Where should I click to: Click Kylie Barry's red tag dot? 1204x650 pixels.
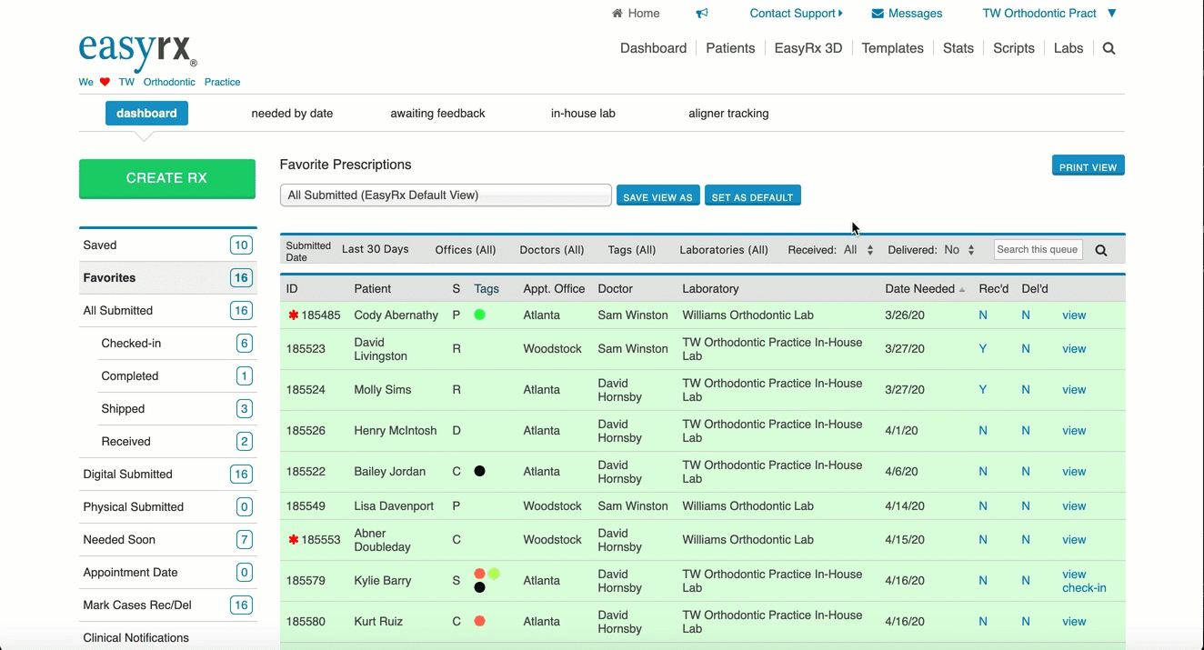(x=480, y=574)
